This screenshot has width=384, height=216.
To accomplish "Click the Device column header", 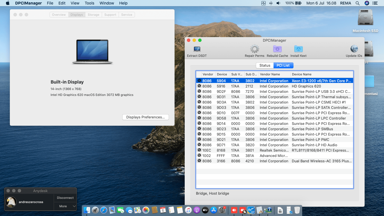I will tap(223, 74).
